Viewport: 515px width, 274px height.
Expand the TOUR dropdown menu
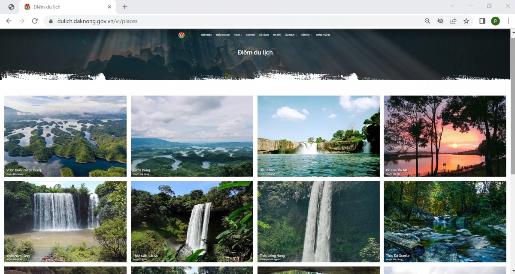pos(238,35)
